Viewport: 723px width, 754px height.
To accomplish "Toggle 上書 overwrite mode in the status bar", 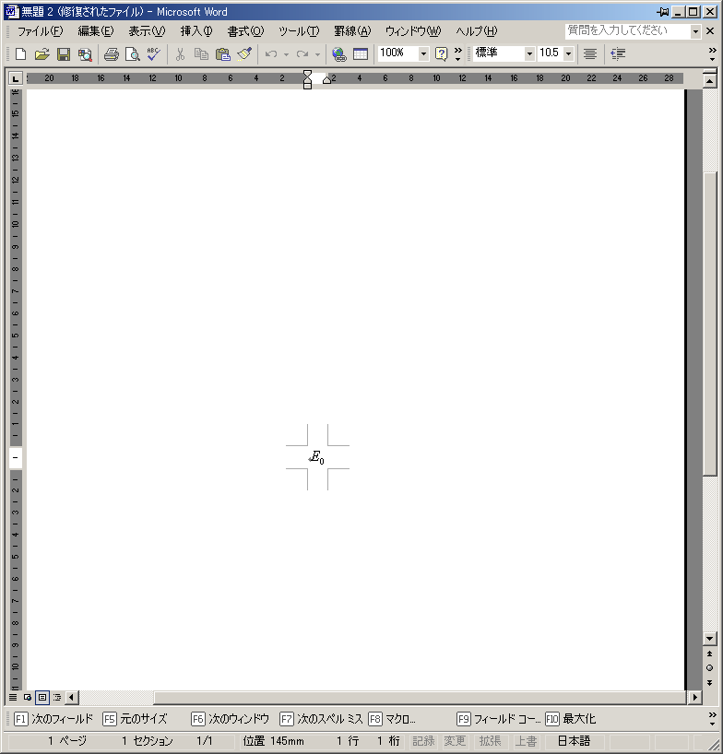I will click(526, 741).
